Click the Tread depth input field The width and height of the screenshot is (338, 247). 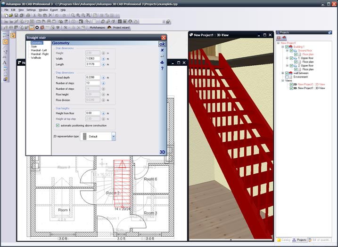[93, 77]
